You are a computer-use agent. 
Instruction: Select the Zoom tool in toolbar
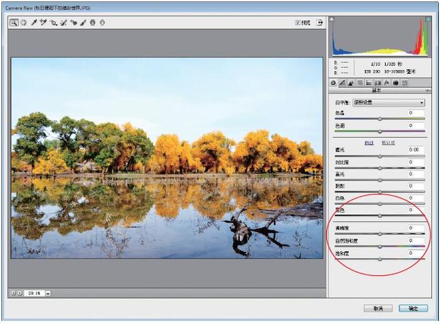click(14, 23)
